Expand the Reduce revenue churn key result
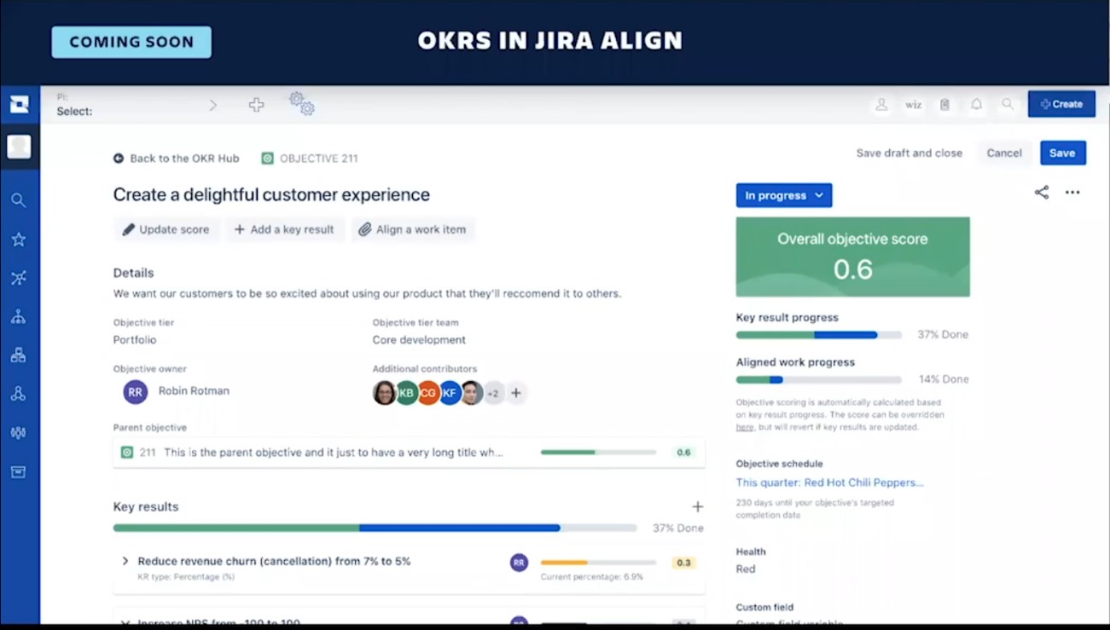Viewport: 1110px width, 630px height. click(125, 561)
